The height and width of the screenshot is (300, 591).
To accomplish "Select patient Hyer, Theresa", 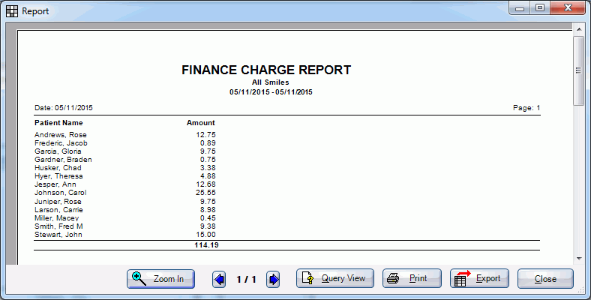I will coord(58,176).
